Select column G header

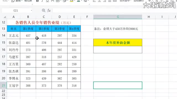[x=118, y=17]
